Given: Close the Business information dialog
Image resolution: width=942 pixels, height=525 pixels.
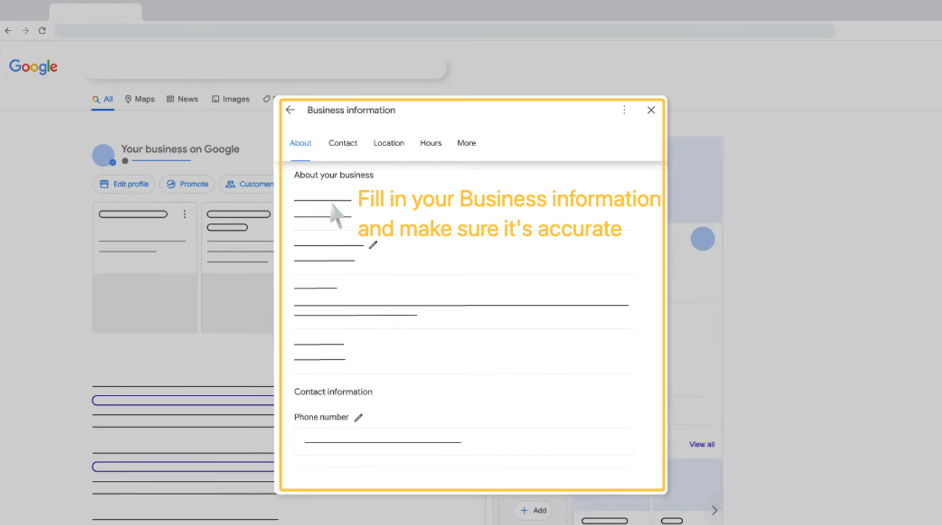Looking at the screenshot, I should [651, 110].
